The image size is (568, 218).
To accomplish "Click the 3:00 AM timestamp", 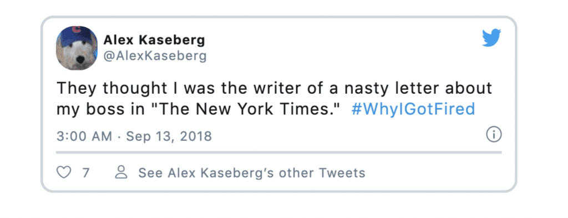I will (84, 136).
